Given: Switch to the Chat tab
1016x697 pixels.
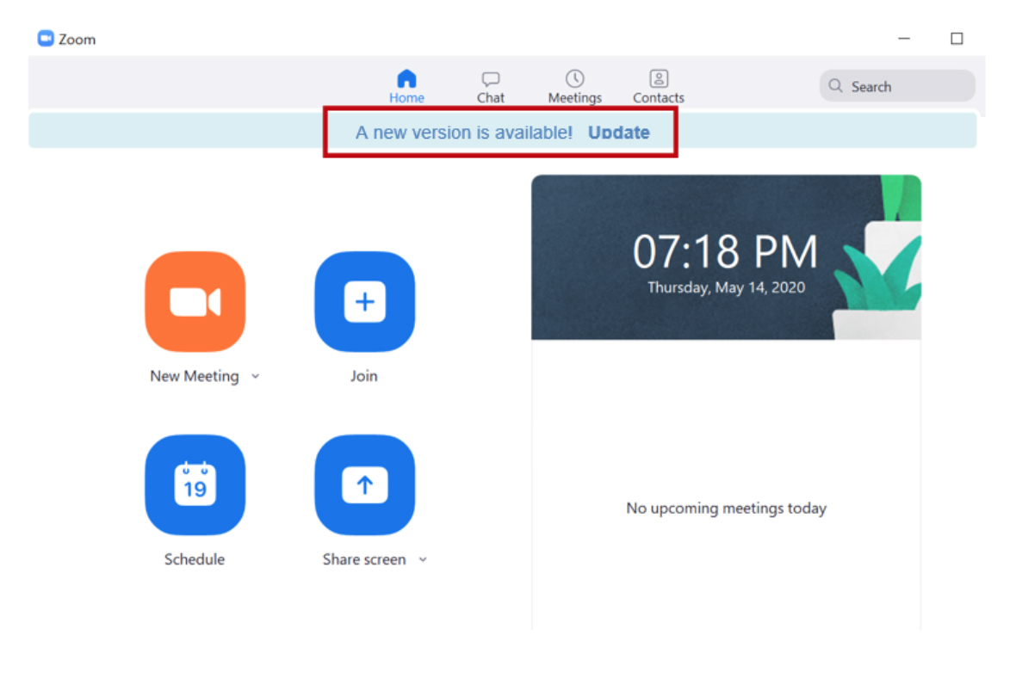Looking at the screenshot, I should tap(490, 86).
